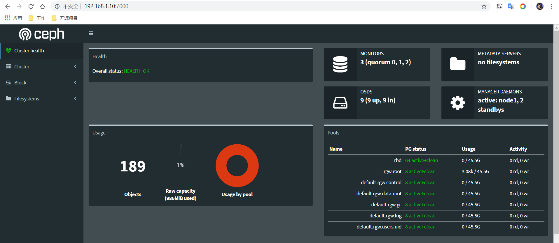Open the Cluster health menu item
This screenshot has height=243, width=559.
[29, 51]
